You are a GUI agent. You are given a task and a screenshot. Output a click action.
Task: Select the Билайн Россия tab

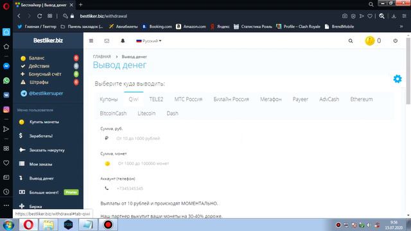231,99
